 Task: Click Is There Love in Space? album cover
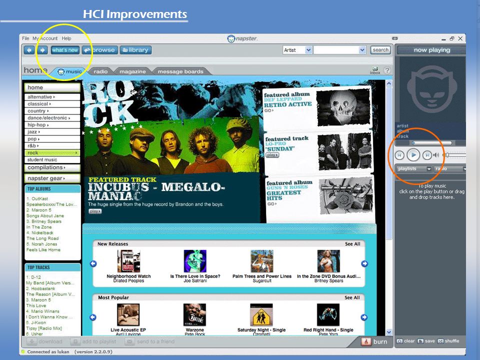(x=195, y=261)
